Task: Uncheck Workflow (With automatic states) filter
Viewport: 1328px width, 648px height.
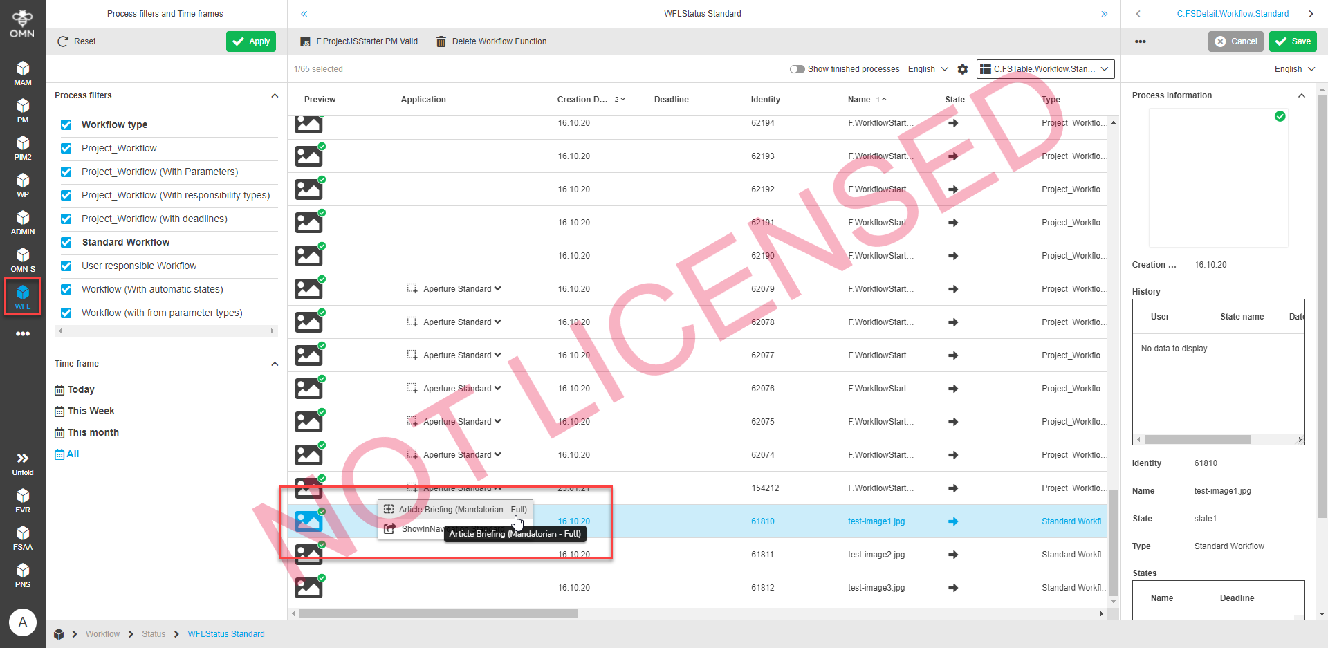Action: click(x=66, y=289)
